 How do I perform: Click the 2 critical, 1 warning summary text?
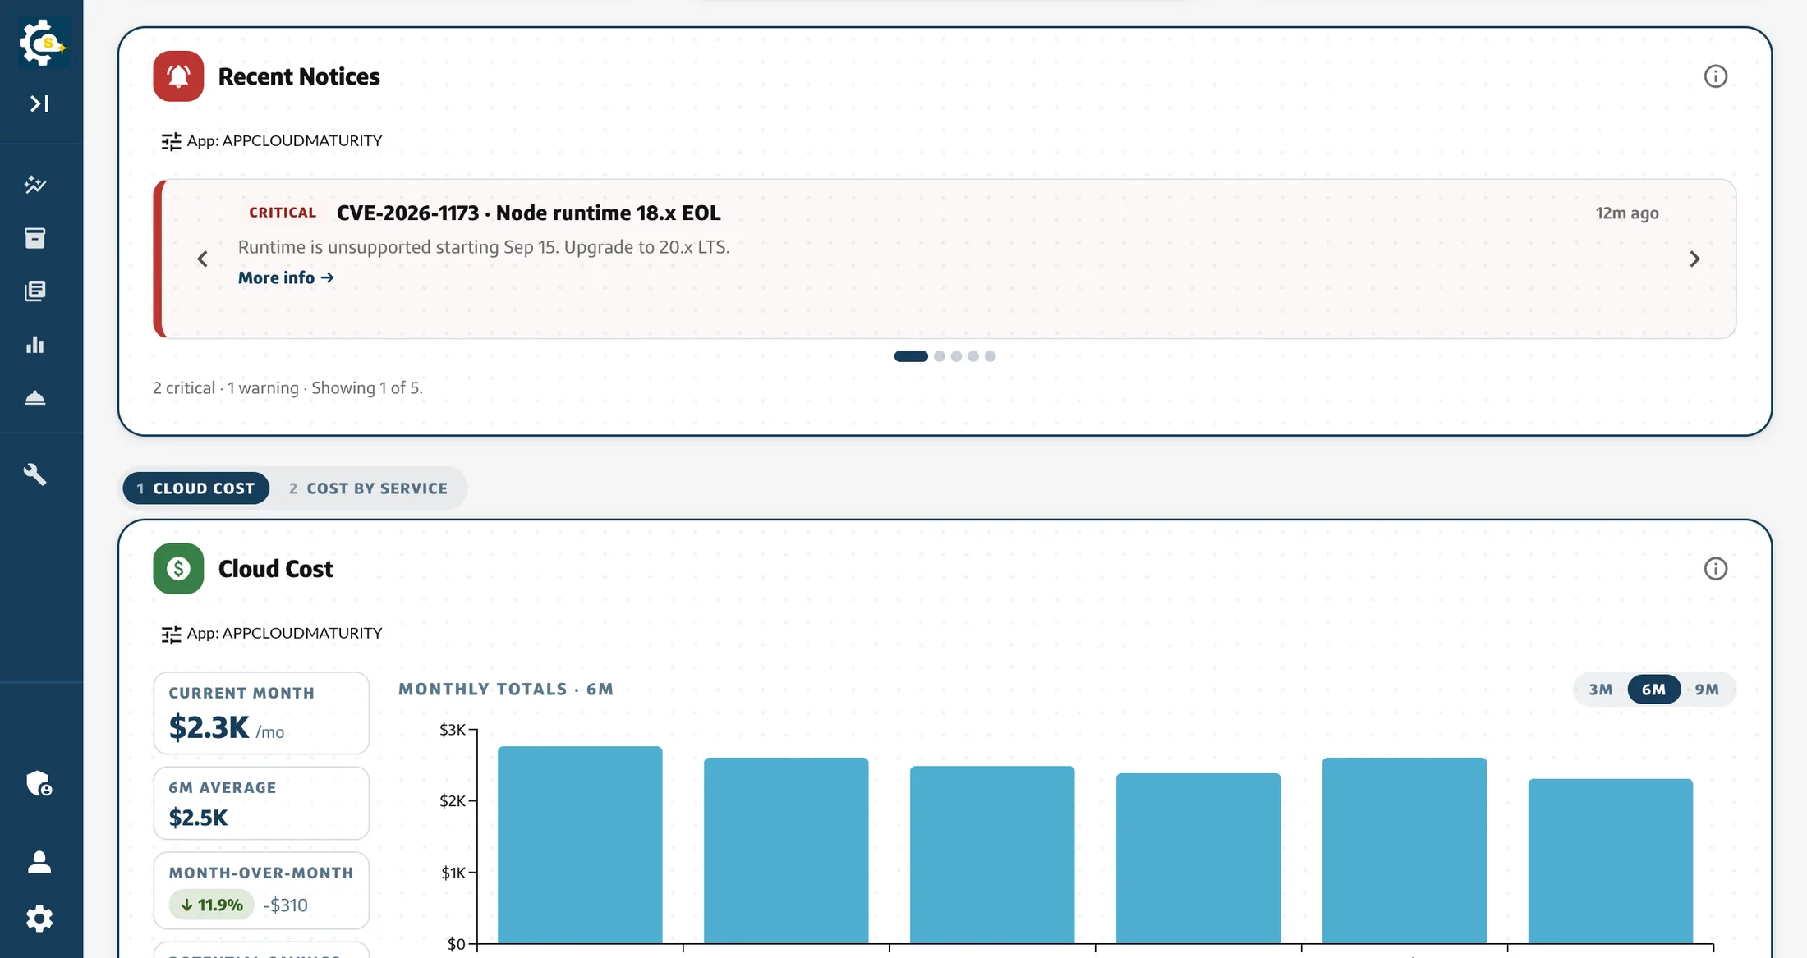[x=287, y=388]
